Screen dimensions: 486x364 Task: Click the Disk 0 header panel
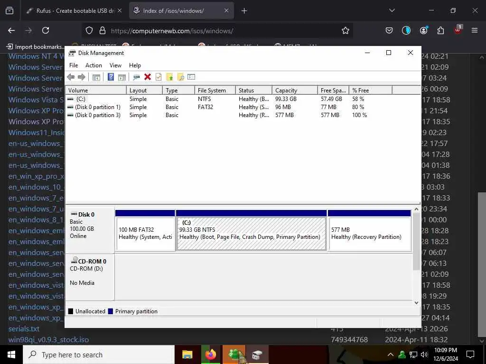click(90, 230)
